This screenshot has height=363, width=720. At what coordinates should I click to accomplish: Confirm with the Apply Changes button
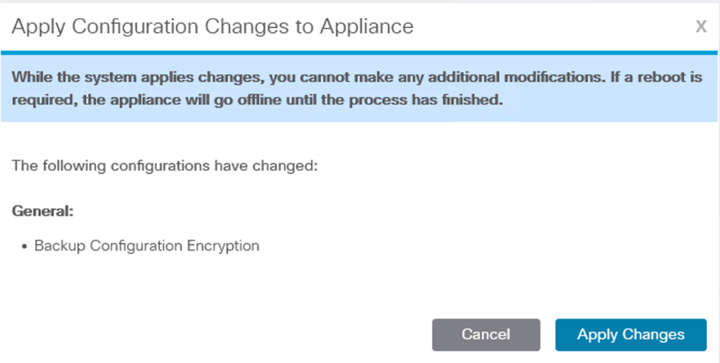pyautogui.click(x=631, y=335)
